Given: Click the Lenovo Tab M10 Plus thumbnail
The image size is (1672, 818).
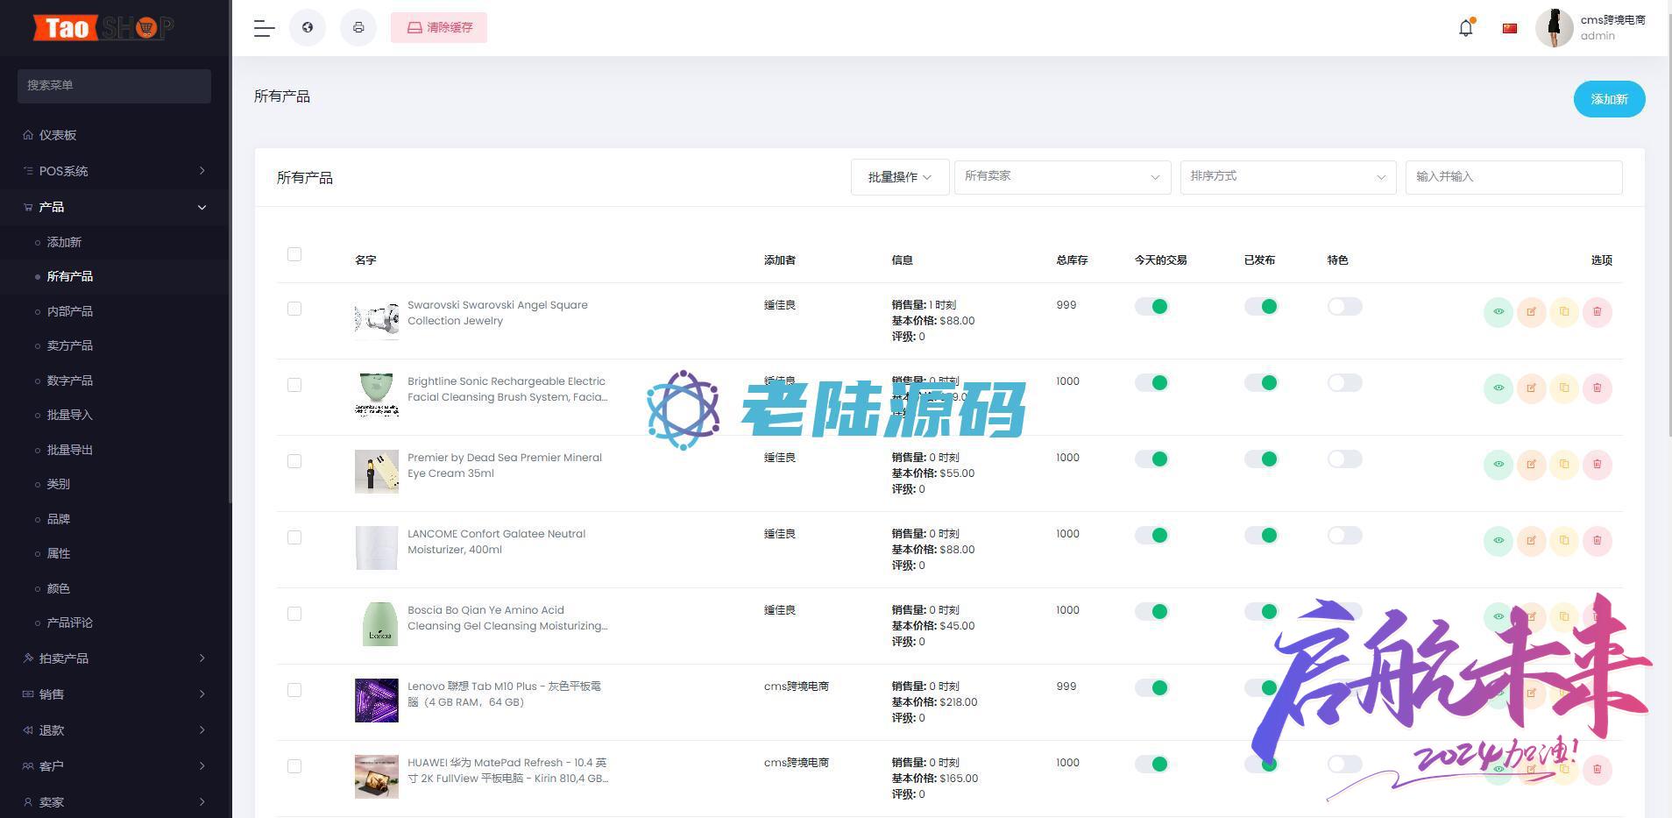Looking at the screenshot, I should [377, 700].
